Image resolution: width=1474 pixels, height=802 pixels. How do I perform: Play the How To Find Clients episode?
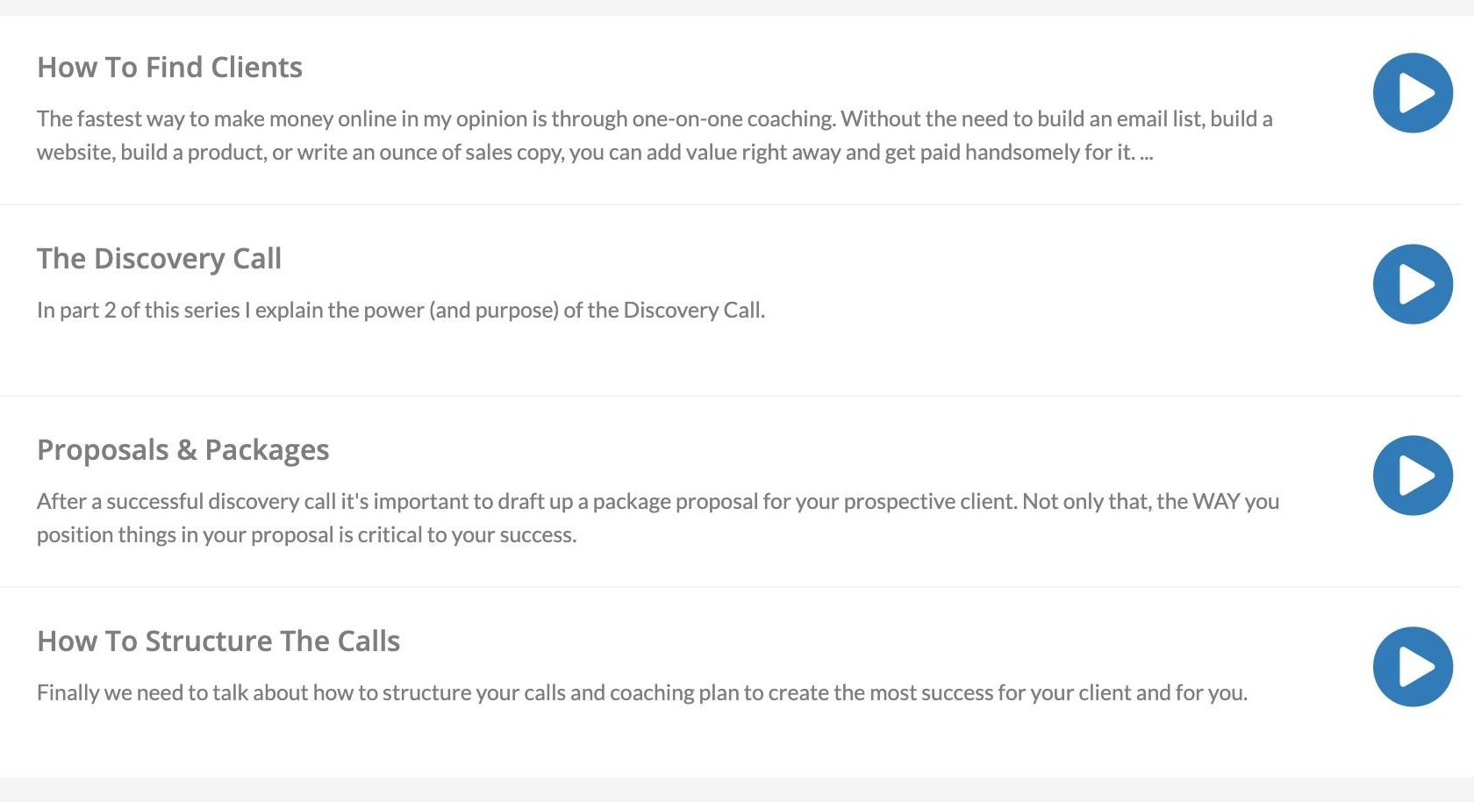(1413, 93)
